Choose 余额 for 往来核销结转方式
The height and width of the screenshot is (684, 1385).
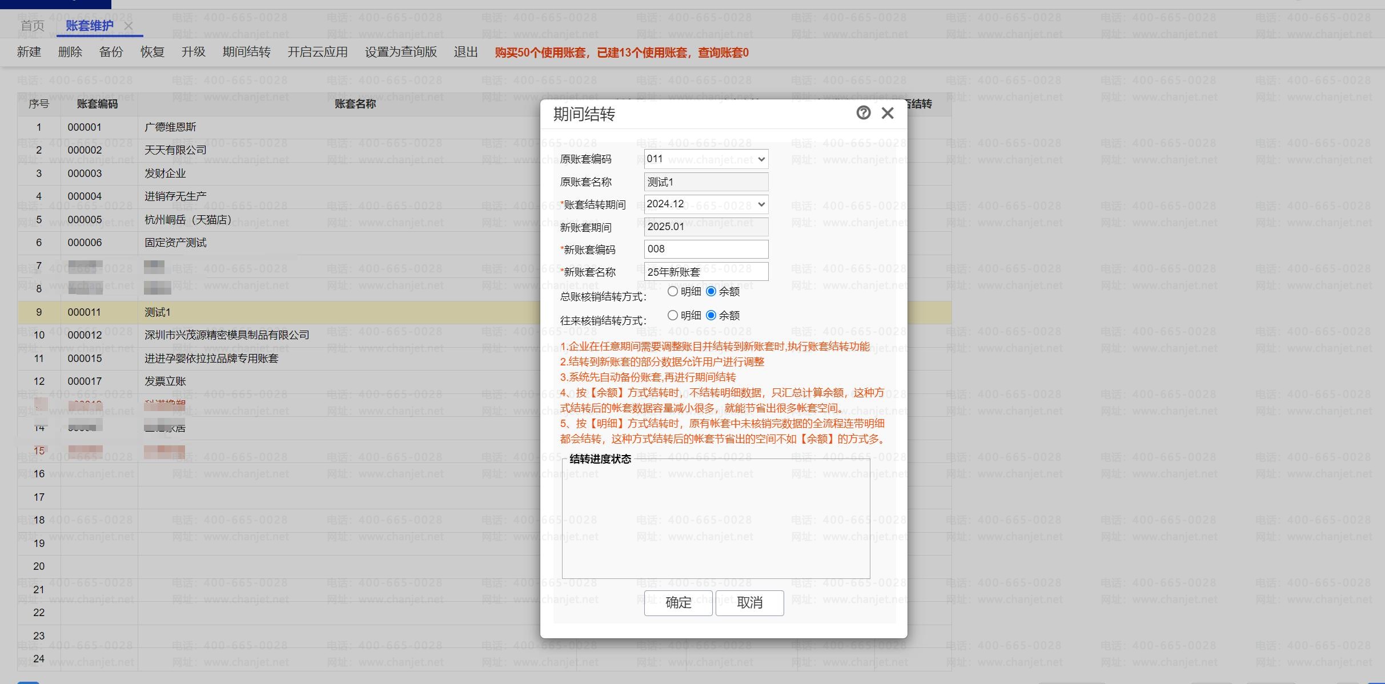click(x=711, y=316)
